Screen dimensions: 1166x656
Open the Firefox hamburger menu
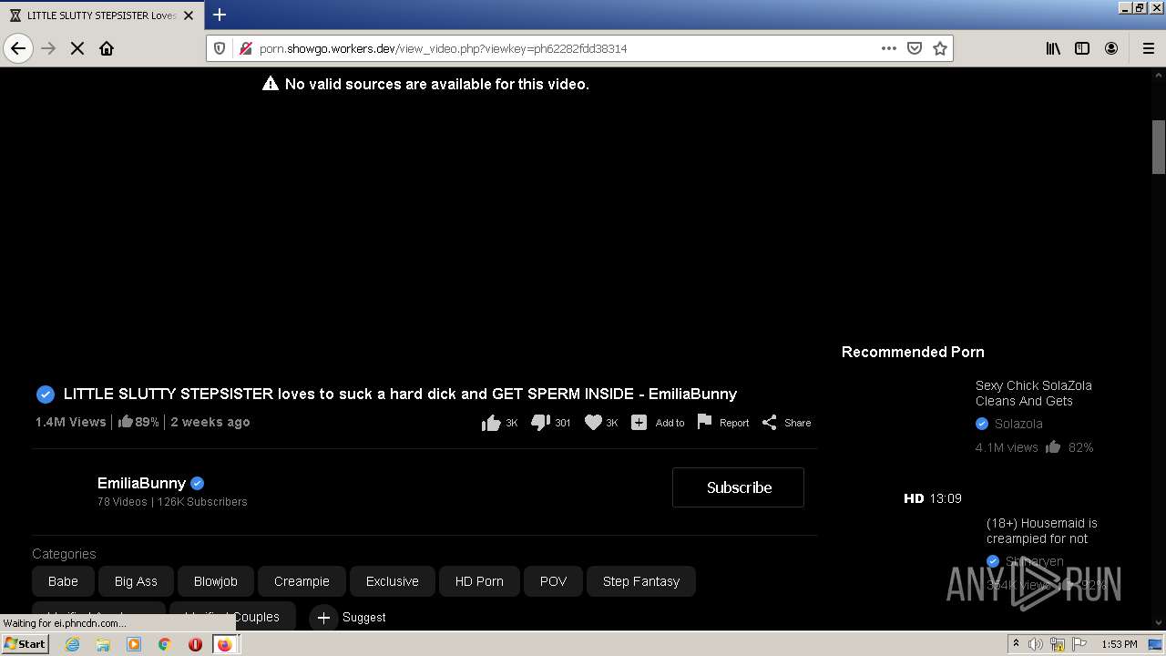[x=1149, y=48]
